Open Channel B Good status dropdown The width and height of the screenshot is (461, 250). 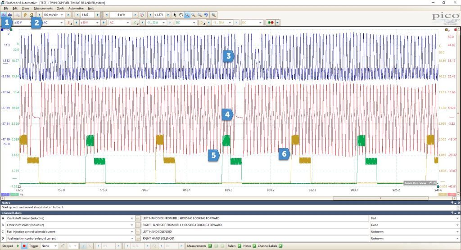[x=457, y=225]
